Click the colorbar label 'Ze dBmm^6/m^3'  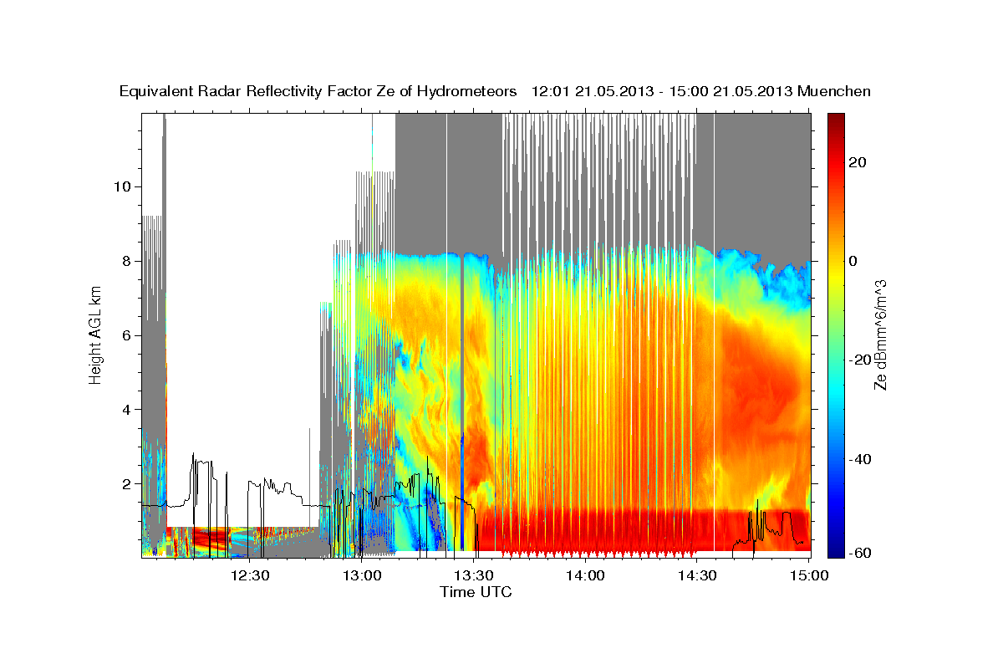(880, 334)
